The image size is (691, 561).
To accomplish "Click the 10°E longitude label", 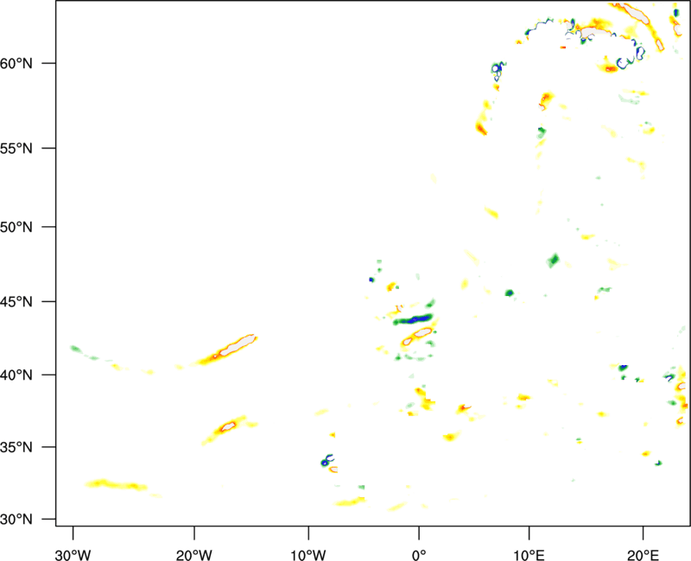I will click(529, 555).
